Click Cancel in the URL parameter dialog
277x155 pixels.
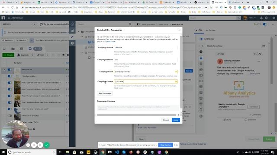click(x=166, y=120)
